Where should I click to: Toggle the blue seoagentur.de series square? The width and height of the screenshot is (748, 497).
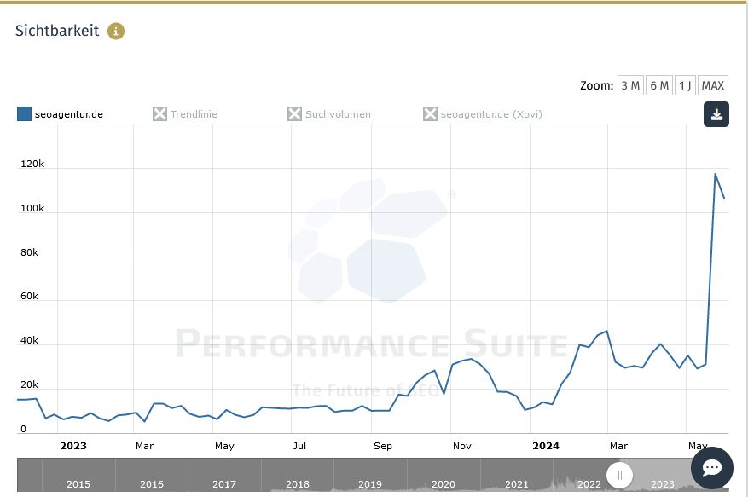[x=25, y=114]
